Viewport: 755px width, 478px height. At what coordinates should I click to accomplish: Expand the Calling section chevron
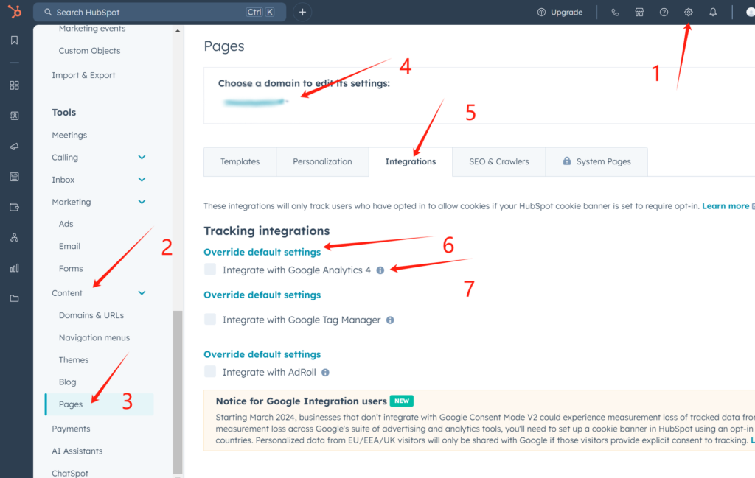tap(142, 158)
